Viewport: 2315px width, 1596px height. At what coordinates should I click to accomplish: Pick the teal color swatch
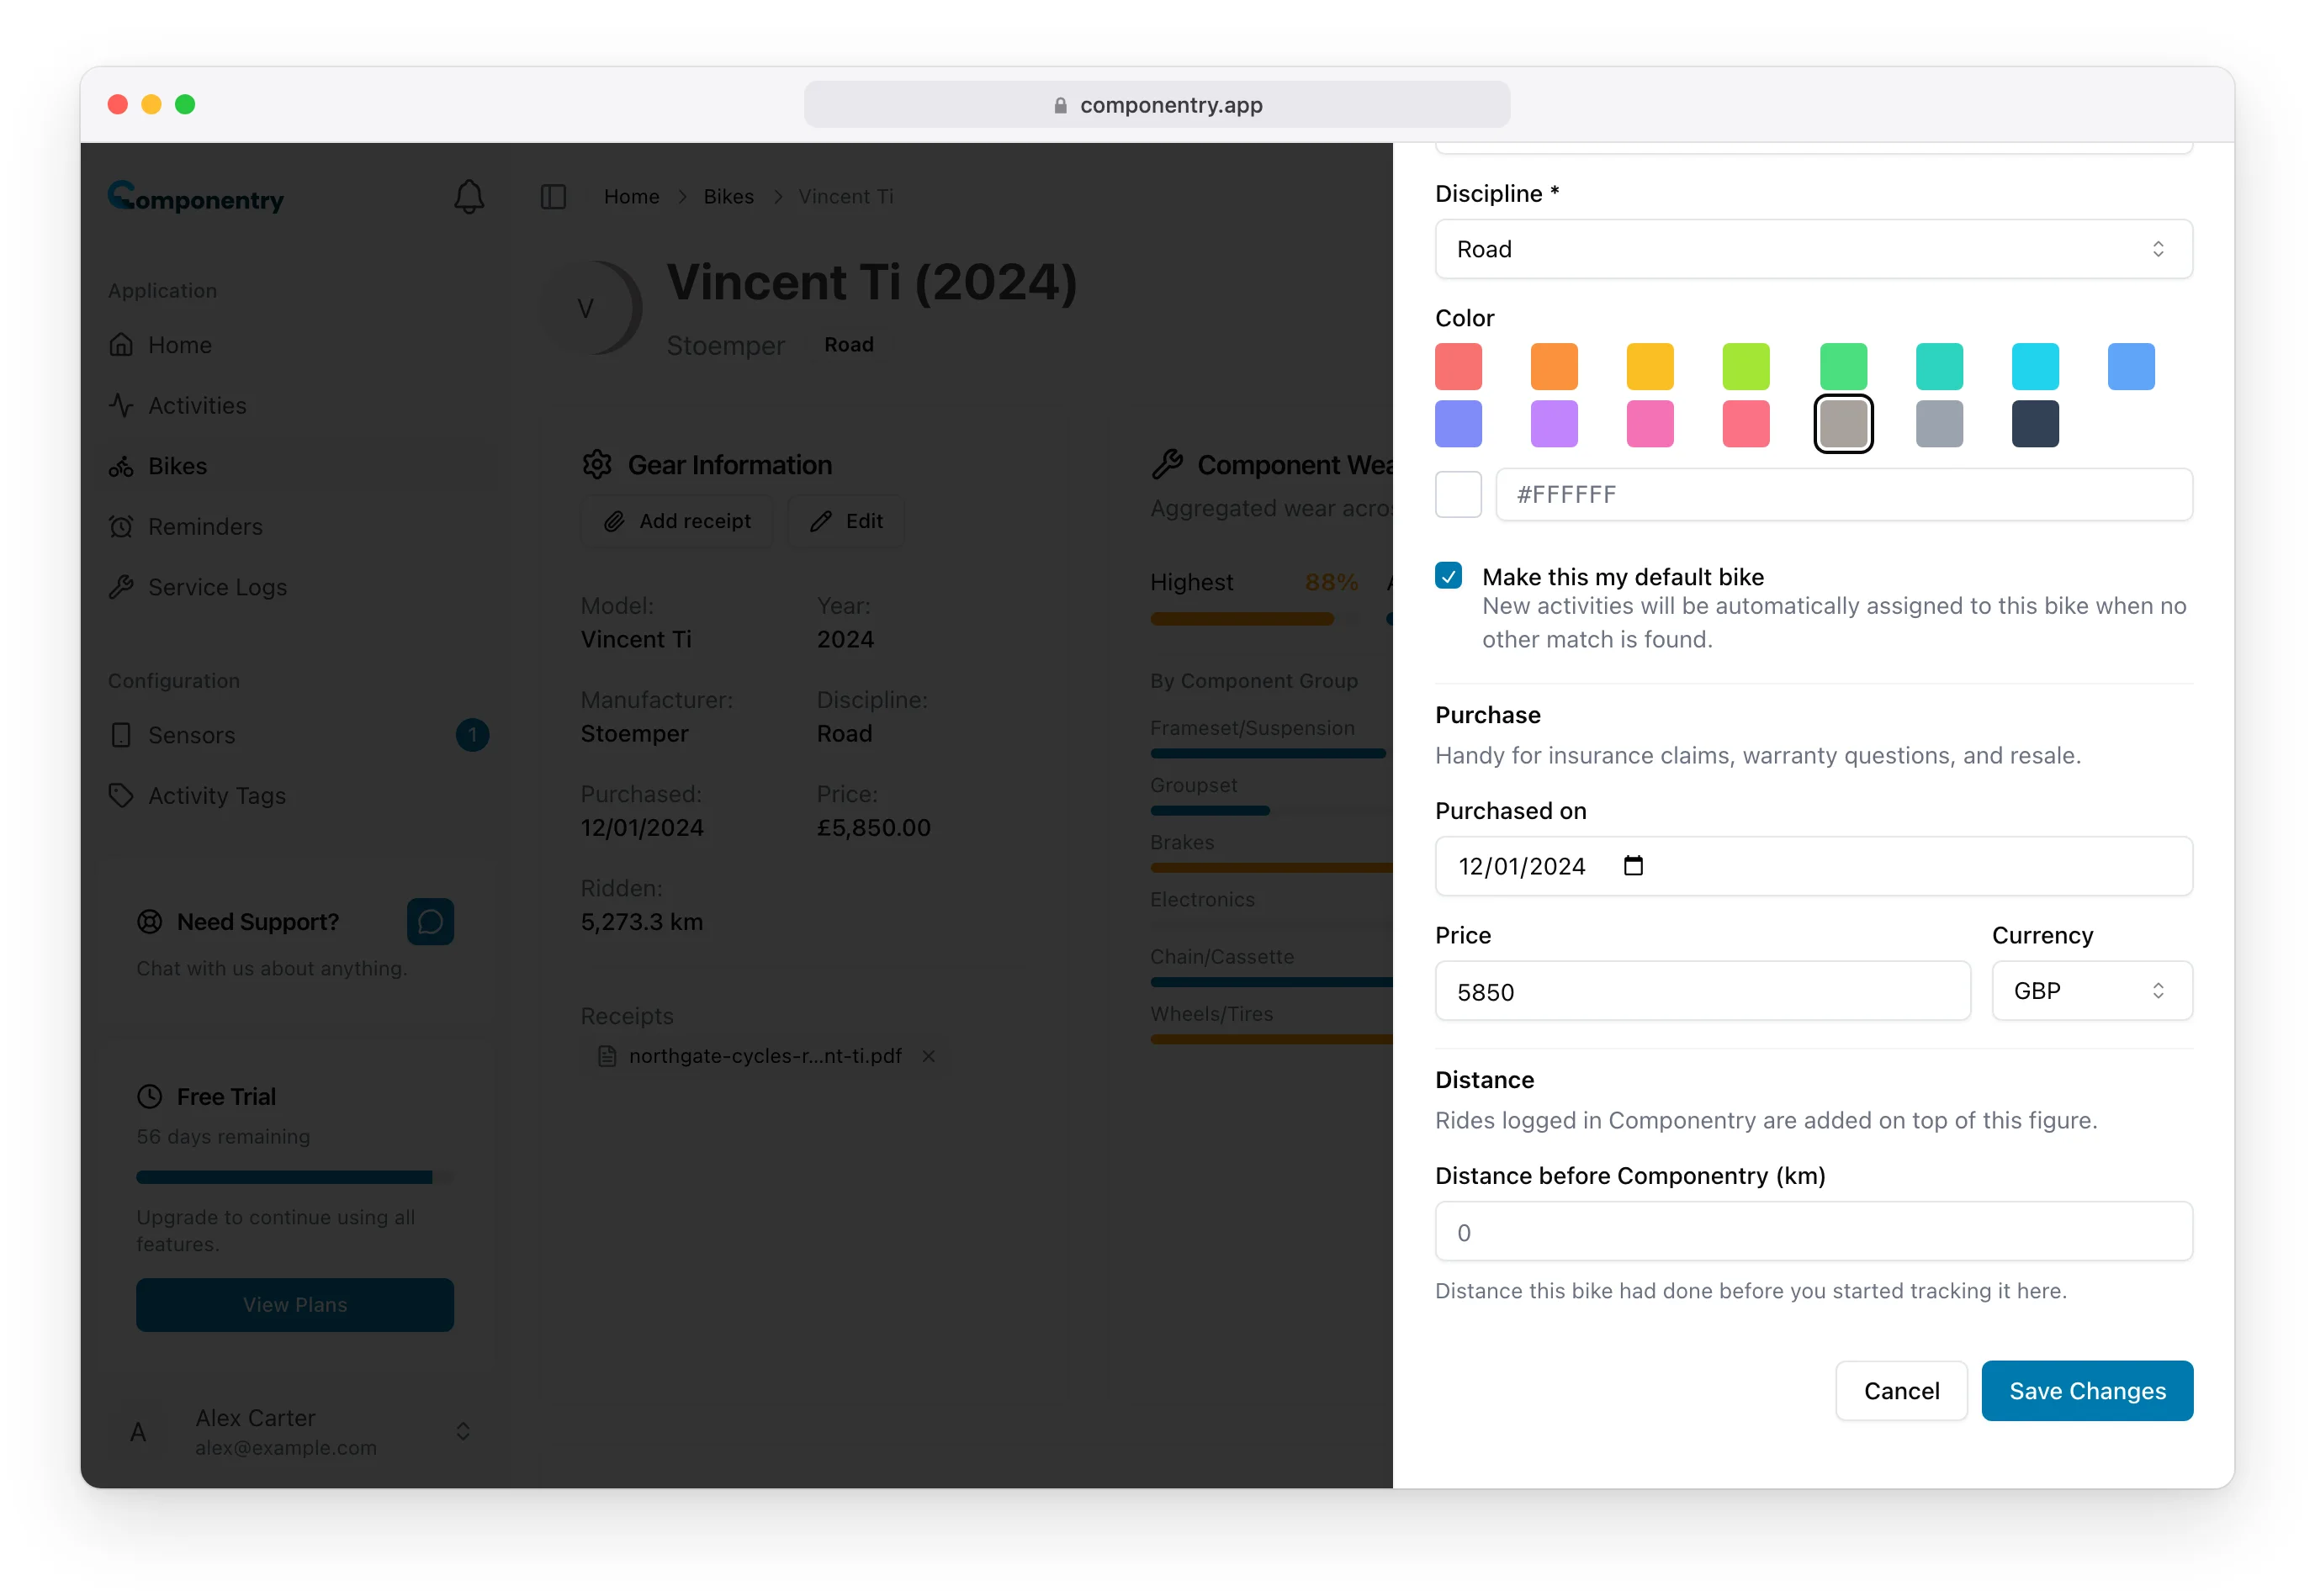[x=1939, y=366]
